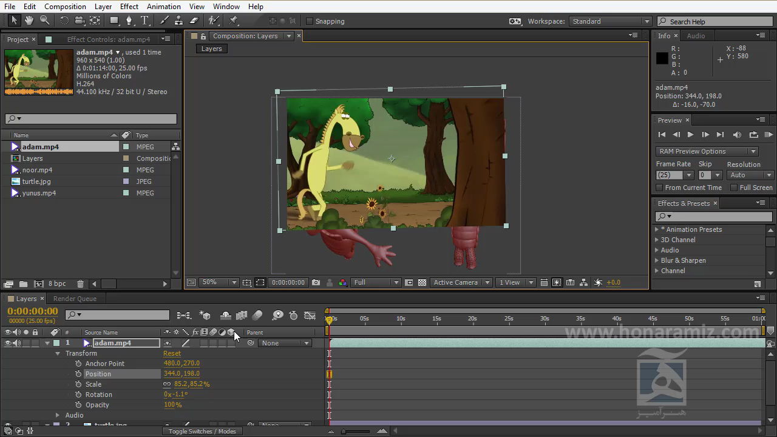Select the Horizontal Type tool
777x437 pixels.
click(x=144, y=21)
